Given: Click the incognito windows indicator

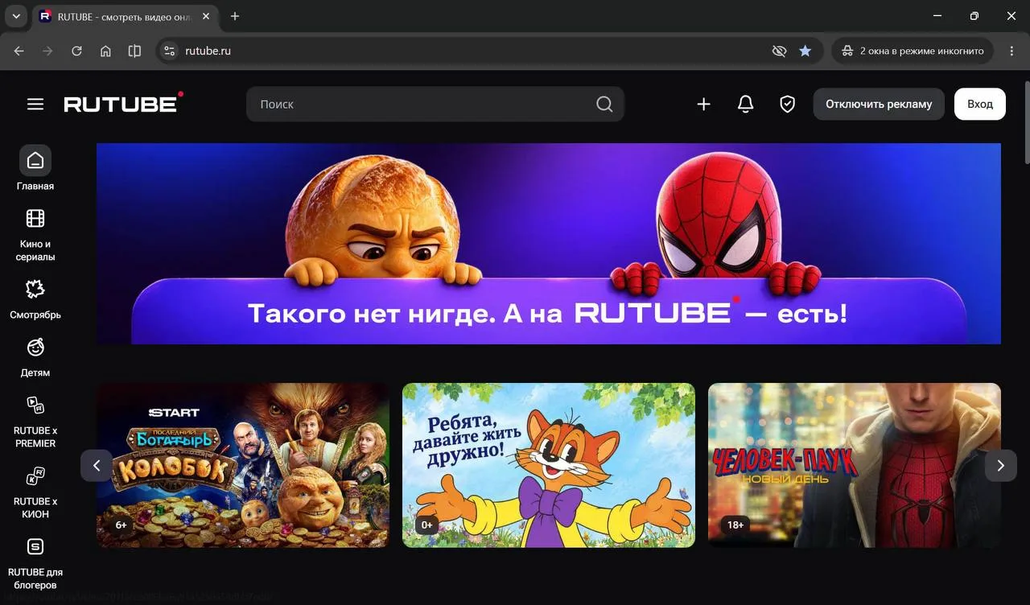Looking at the screenshot, I should [x=913, y=51].
